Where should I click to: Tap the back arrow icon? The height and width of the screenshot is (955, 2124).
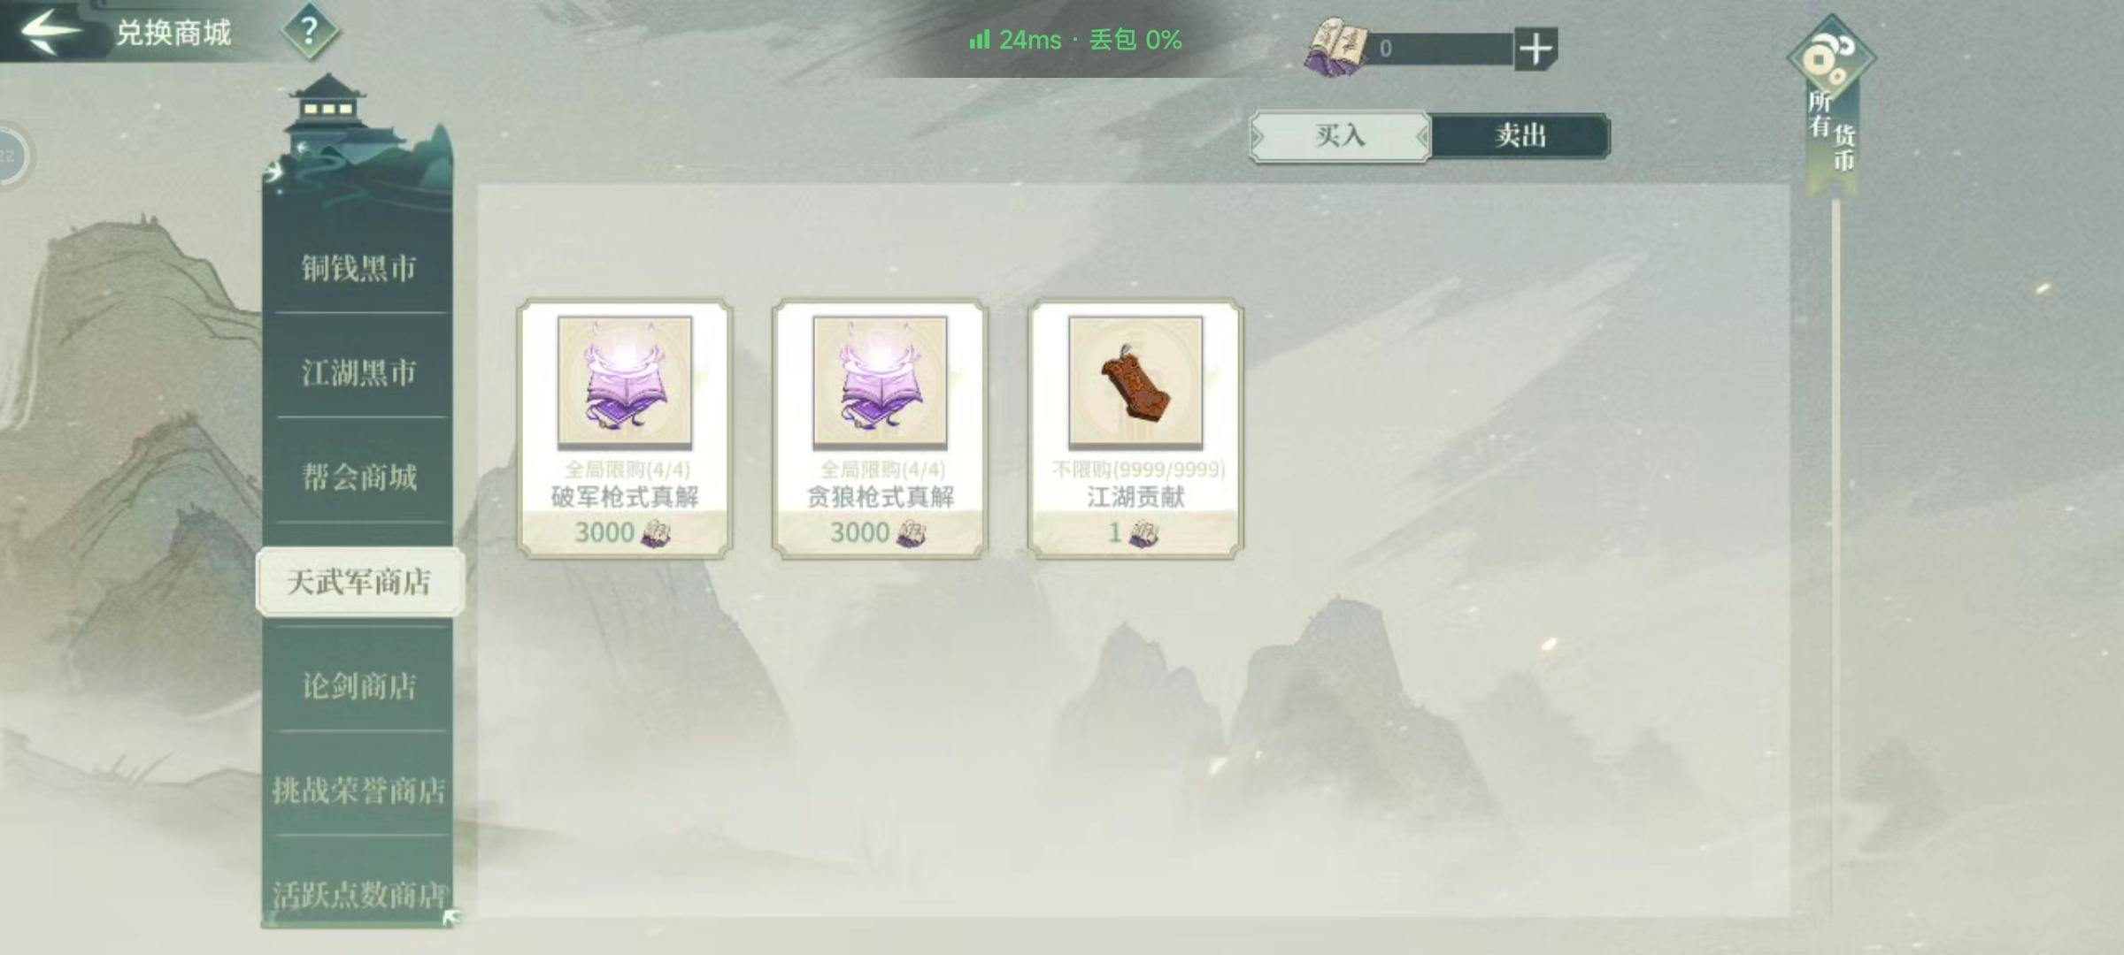point(50,31)
